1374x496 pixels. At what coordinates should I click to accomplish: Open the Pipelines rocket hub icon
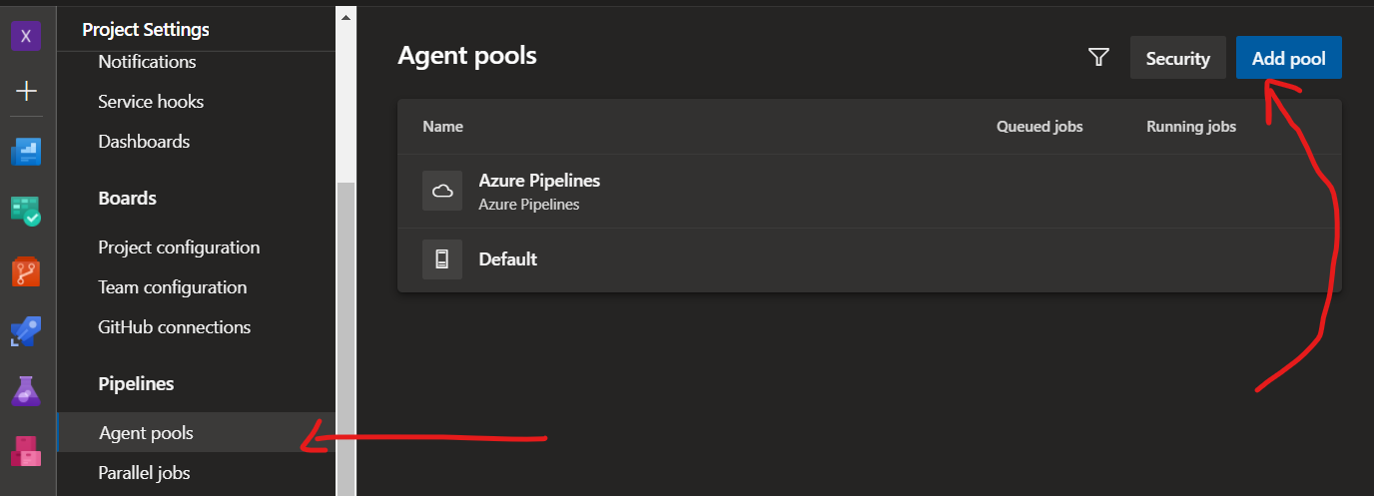click(26, 331)
